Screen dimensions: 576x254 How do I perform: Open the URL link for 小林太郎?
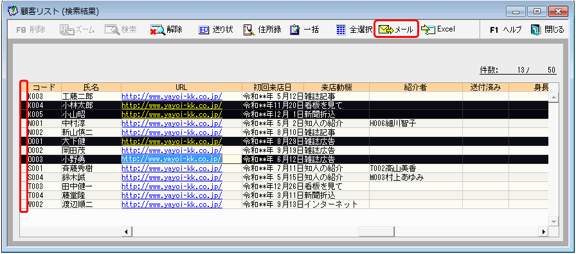coord(172,105)
